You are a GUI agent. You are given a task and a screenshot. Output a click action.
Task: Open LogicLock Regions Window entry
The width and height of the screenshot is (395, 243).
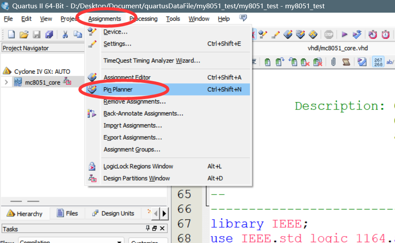168,166
